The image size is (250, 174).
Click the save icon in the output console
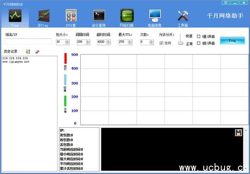[238, 133]
